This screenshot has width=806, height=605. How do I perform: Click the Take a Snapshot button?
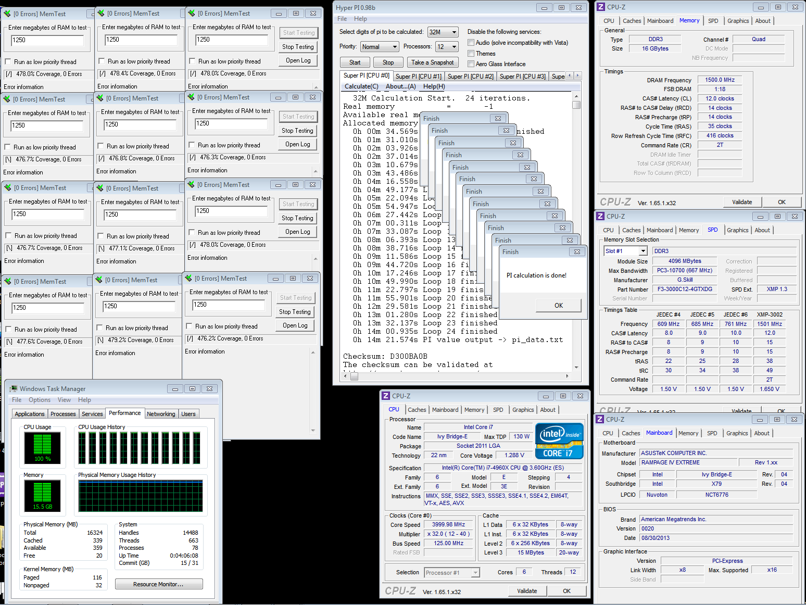coord(433,62)
